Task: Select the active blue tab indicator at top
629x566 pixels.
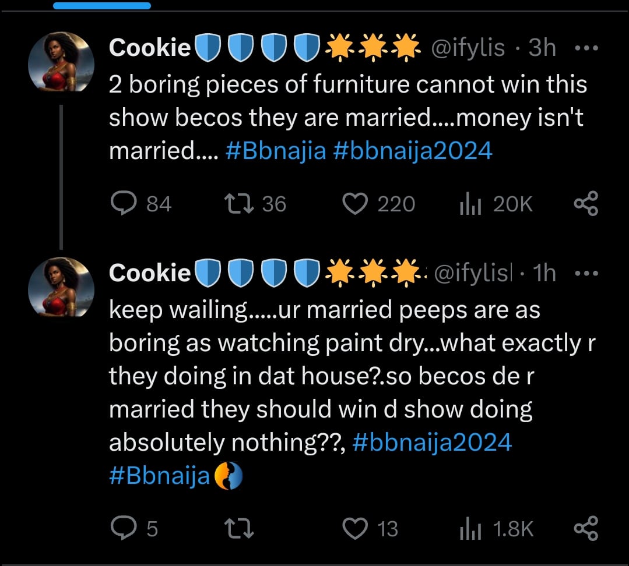Action: pyautogui.click(x=102, y=6)
